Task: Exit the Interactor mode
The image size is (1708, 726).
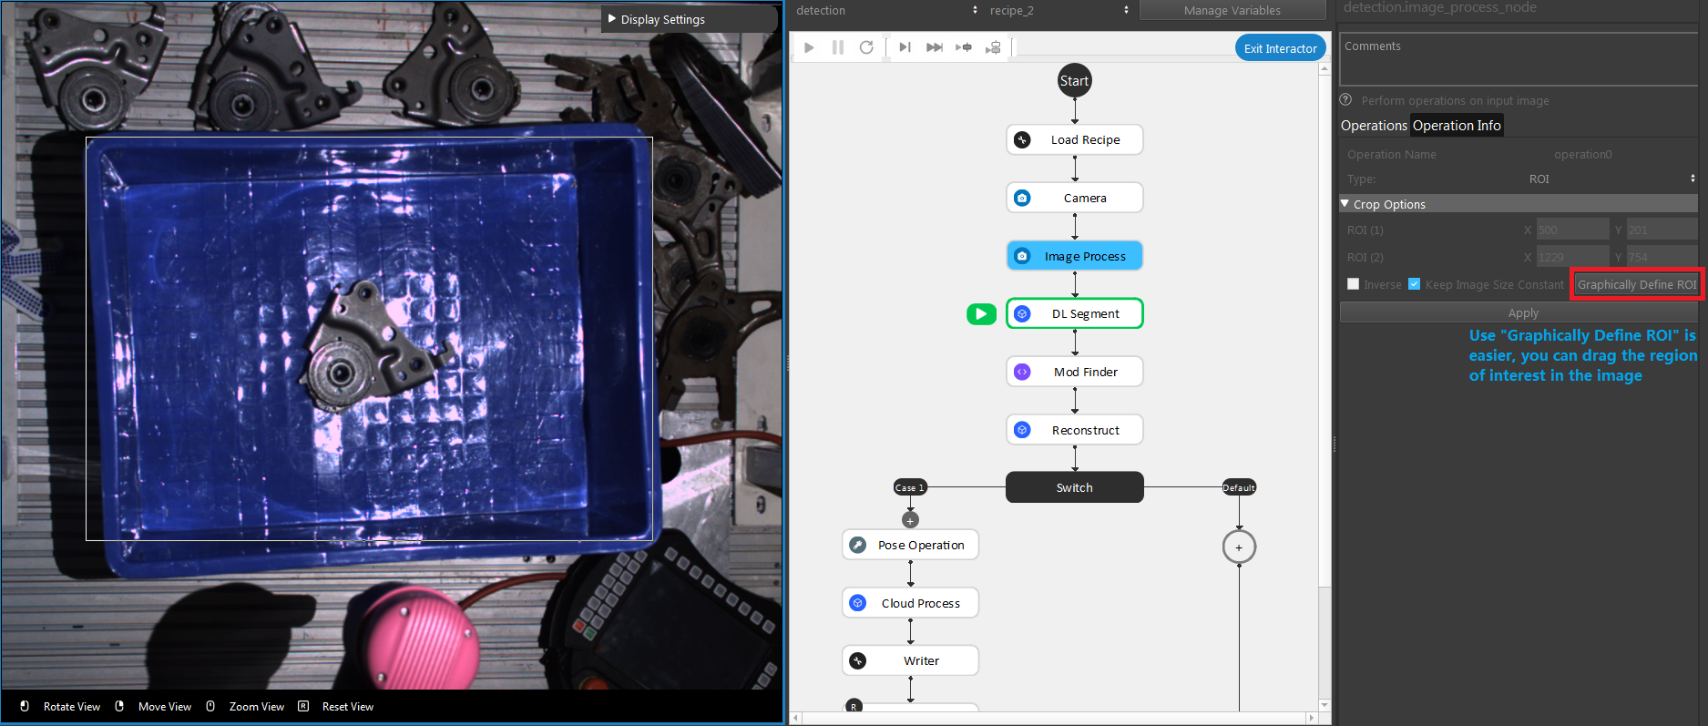Action: [x=1280, y=48]
